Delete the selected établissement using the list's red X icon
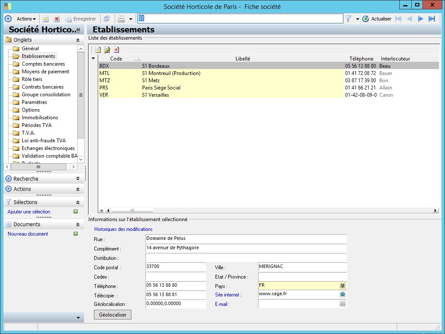The width and height of the screenshot is (445, 334). coord(116,50)
